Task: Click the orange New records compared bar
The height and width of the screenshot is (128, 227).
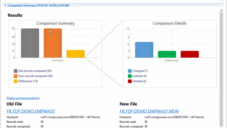Action: point(53,43)
